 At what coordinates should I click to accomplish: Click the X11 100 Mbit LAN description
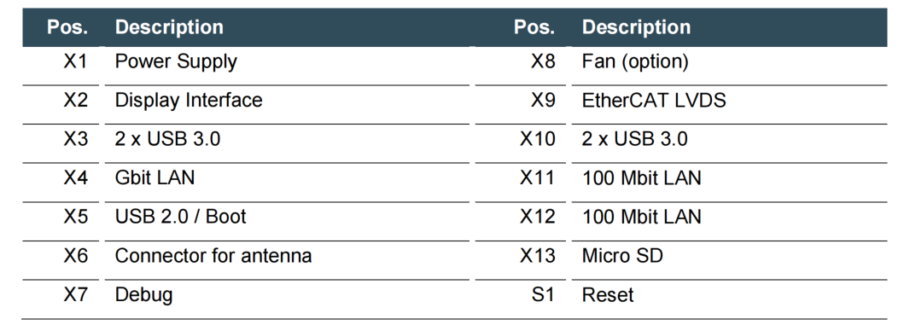(642, 177)
